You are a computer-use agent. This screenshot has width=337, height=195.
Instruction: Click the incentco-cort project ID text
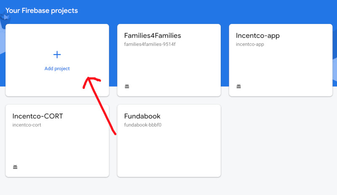click(27, 125)
